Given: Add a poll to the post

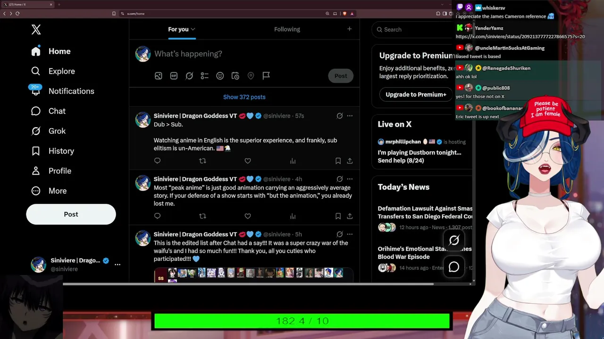Looking at the screenshot, I should click(204, 76).
